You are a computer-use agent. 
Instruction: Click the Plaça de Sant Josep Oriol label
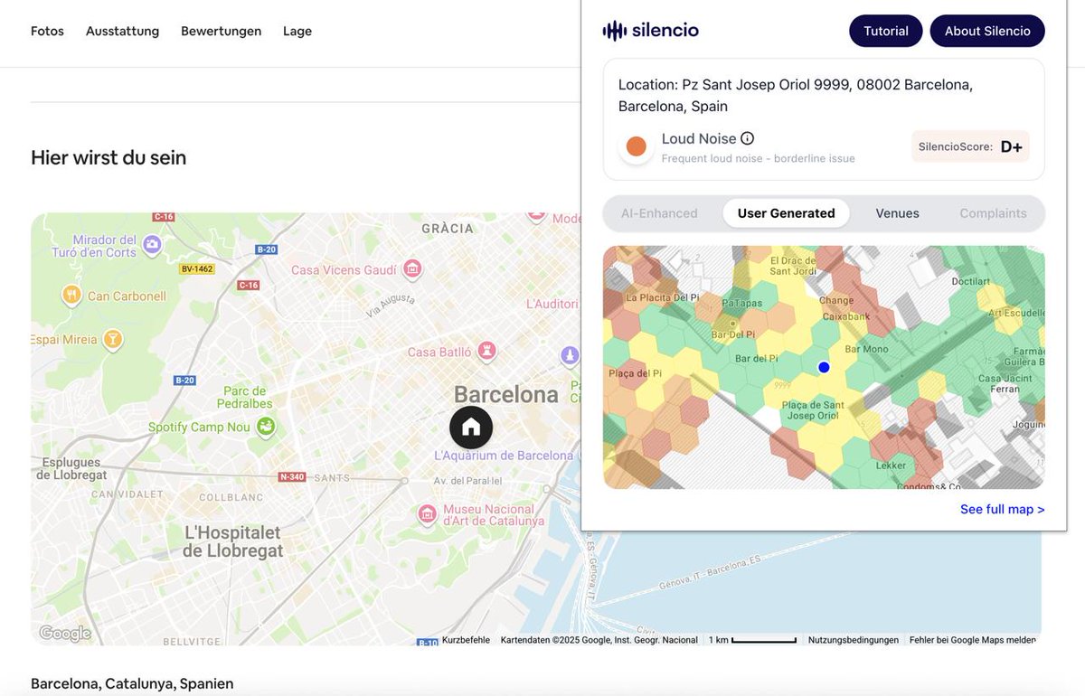pos(813,410)
